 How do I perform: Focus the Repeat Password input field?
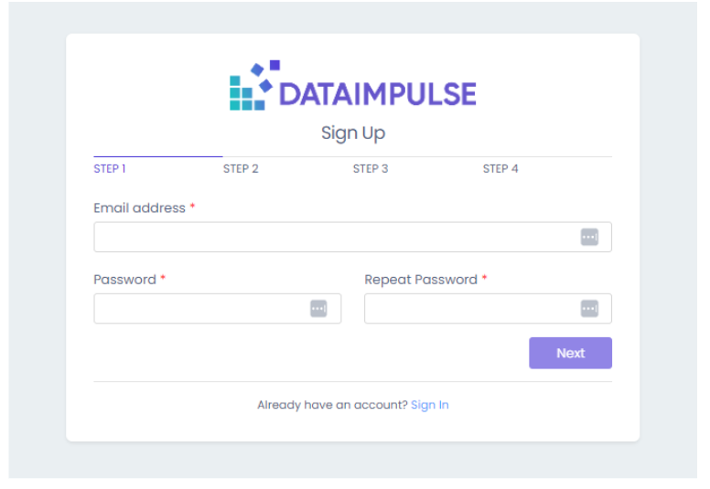(x=489, y=309)
